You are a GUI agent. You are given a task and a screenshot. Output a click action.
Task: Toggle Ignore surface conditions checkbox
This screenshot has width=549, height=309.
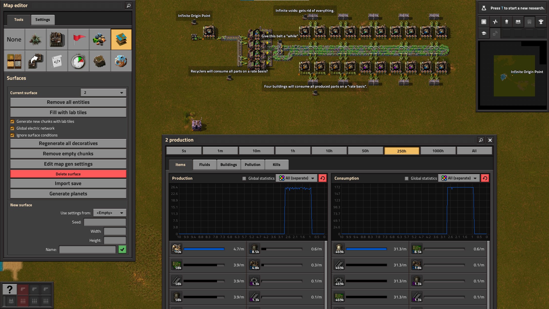[x=12, y=135]
